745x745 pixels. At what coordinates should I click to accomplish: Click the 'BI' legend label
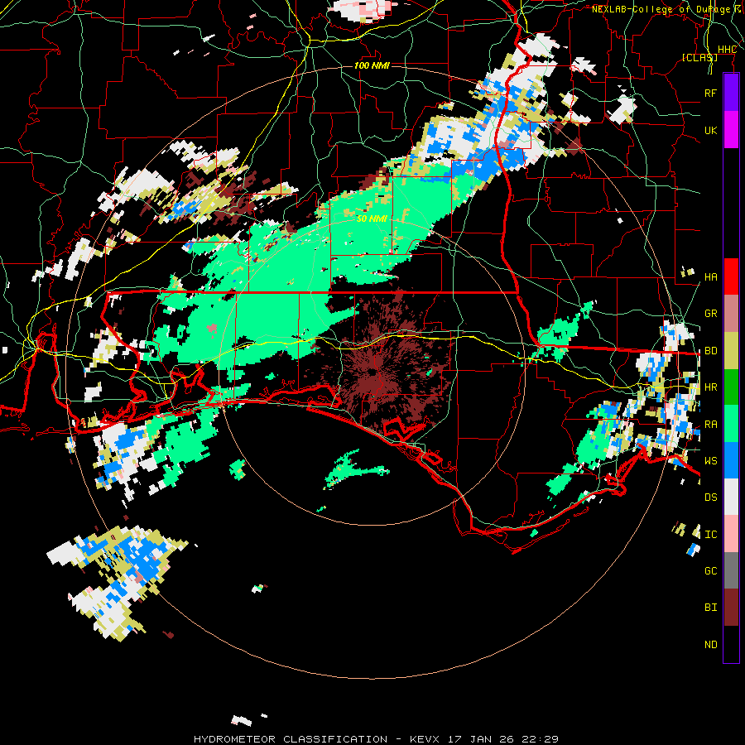tap(711, 608)
